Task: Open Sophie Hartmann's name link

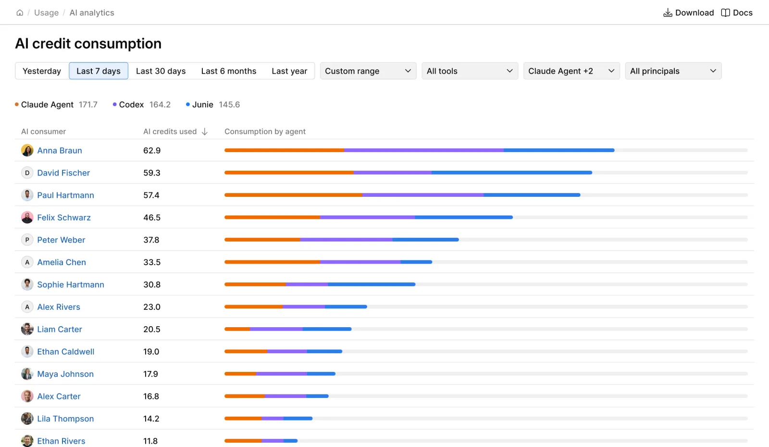Action: coord(71,285)
